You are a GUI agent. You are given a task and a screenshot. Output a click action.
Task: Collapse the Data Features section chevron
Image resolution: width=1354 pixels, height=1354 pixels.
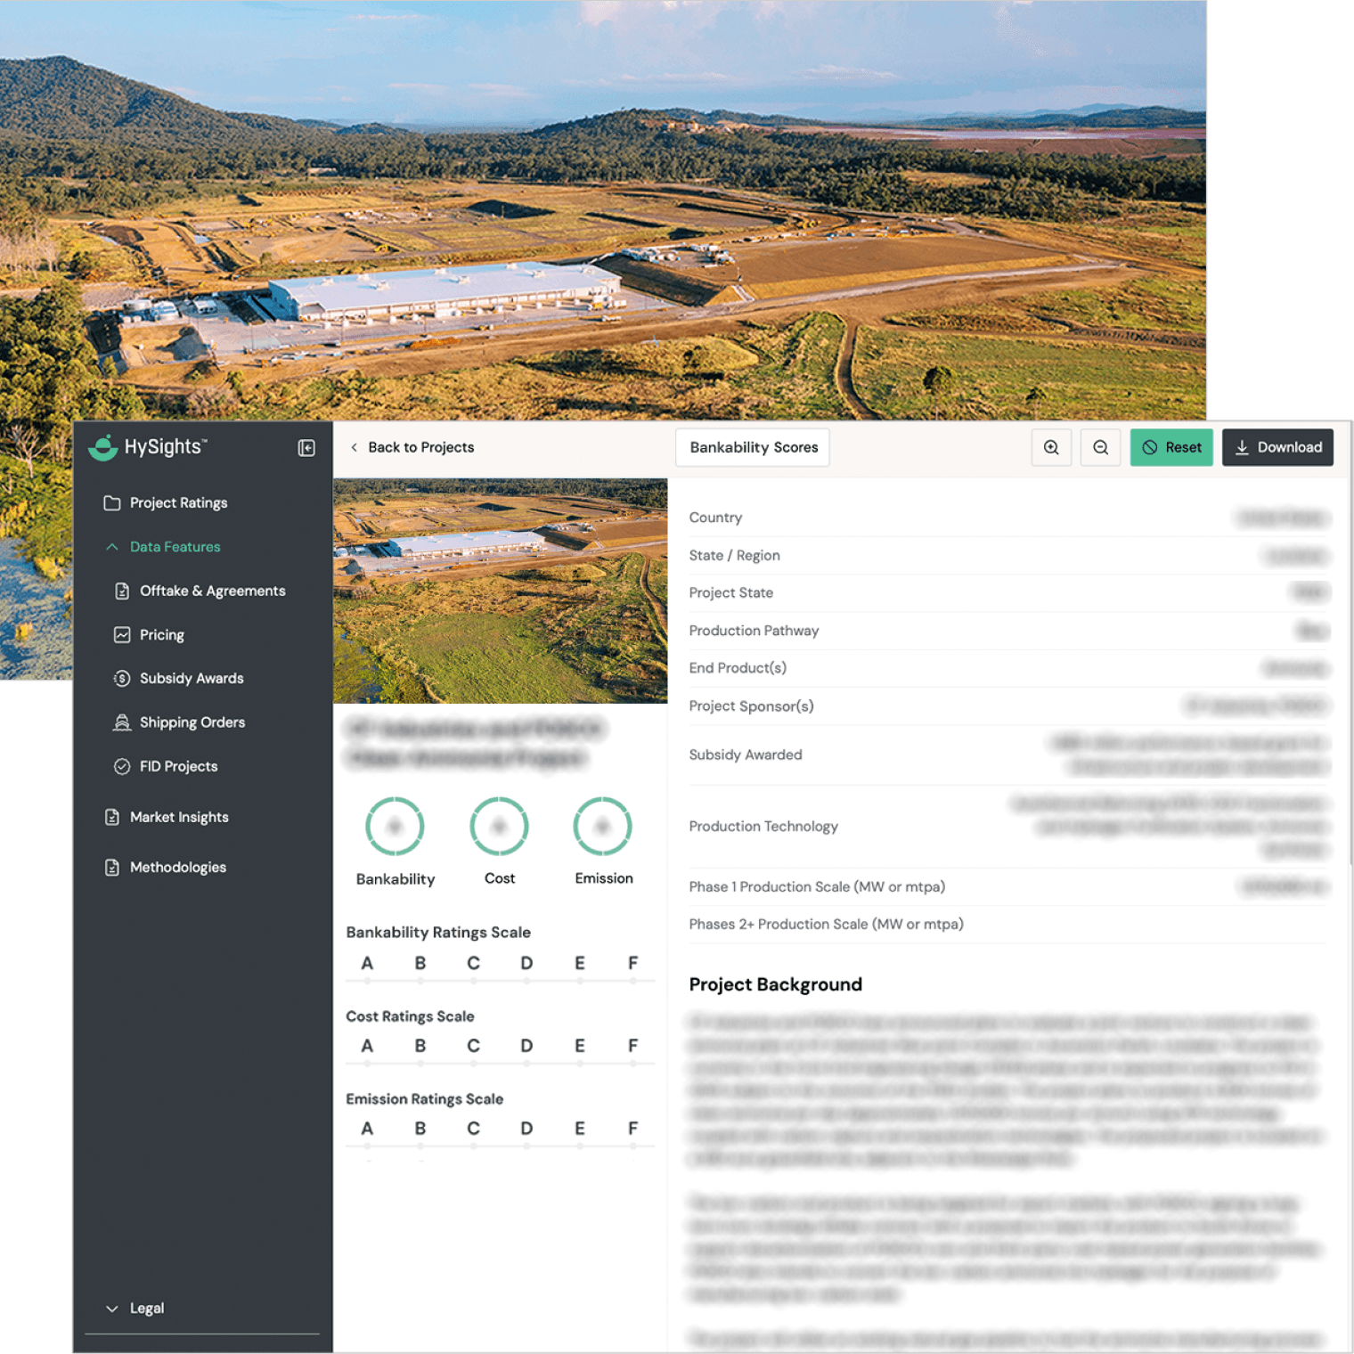pos(112,547)
